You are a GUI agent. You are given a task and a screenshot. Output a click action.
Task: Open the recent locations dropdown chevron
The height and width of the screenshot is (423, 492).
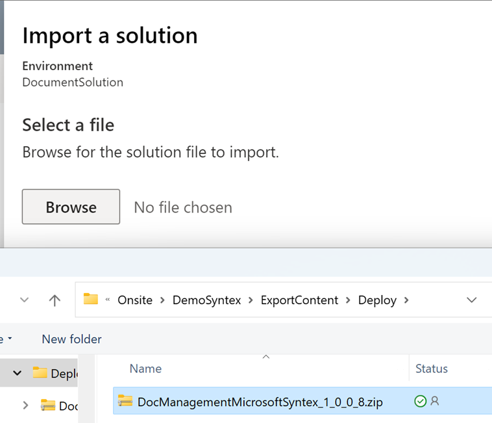25,300
